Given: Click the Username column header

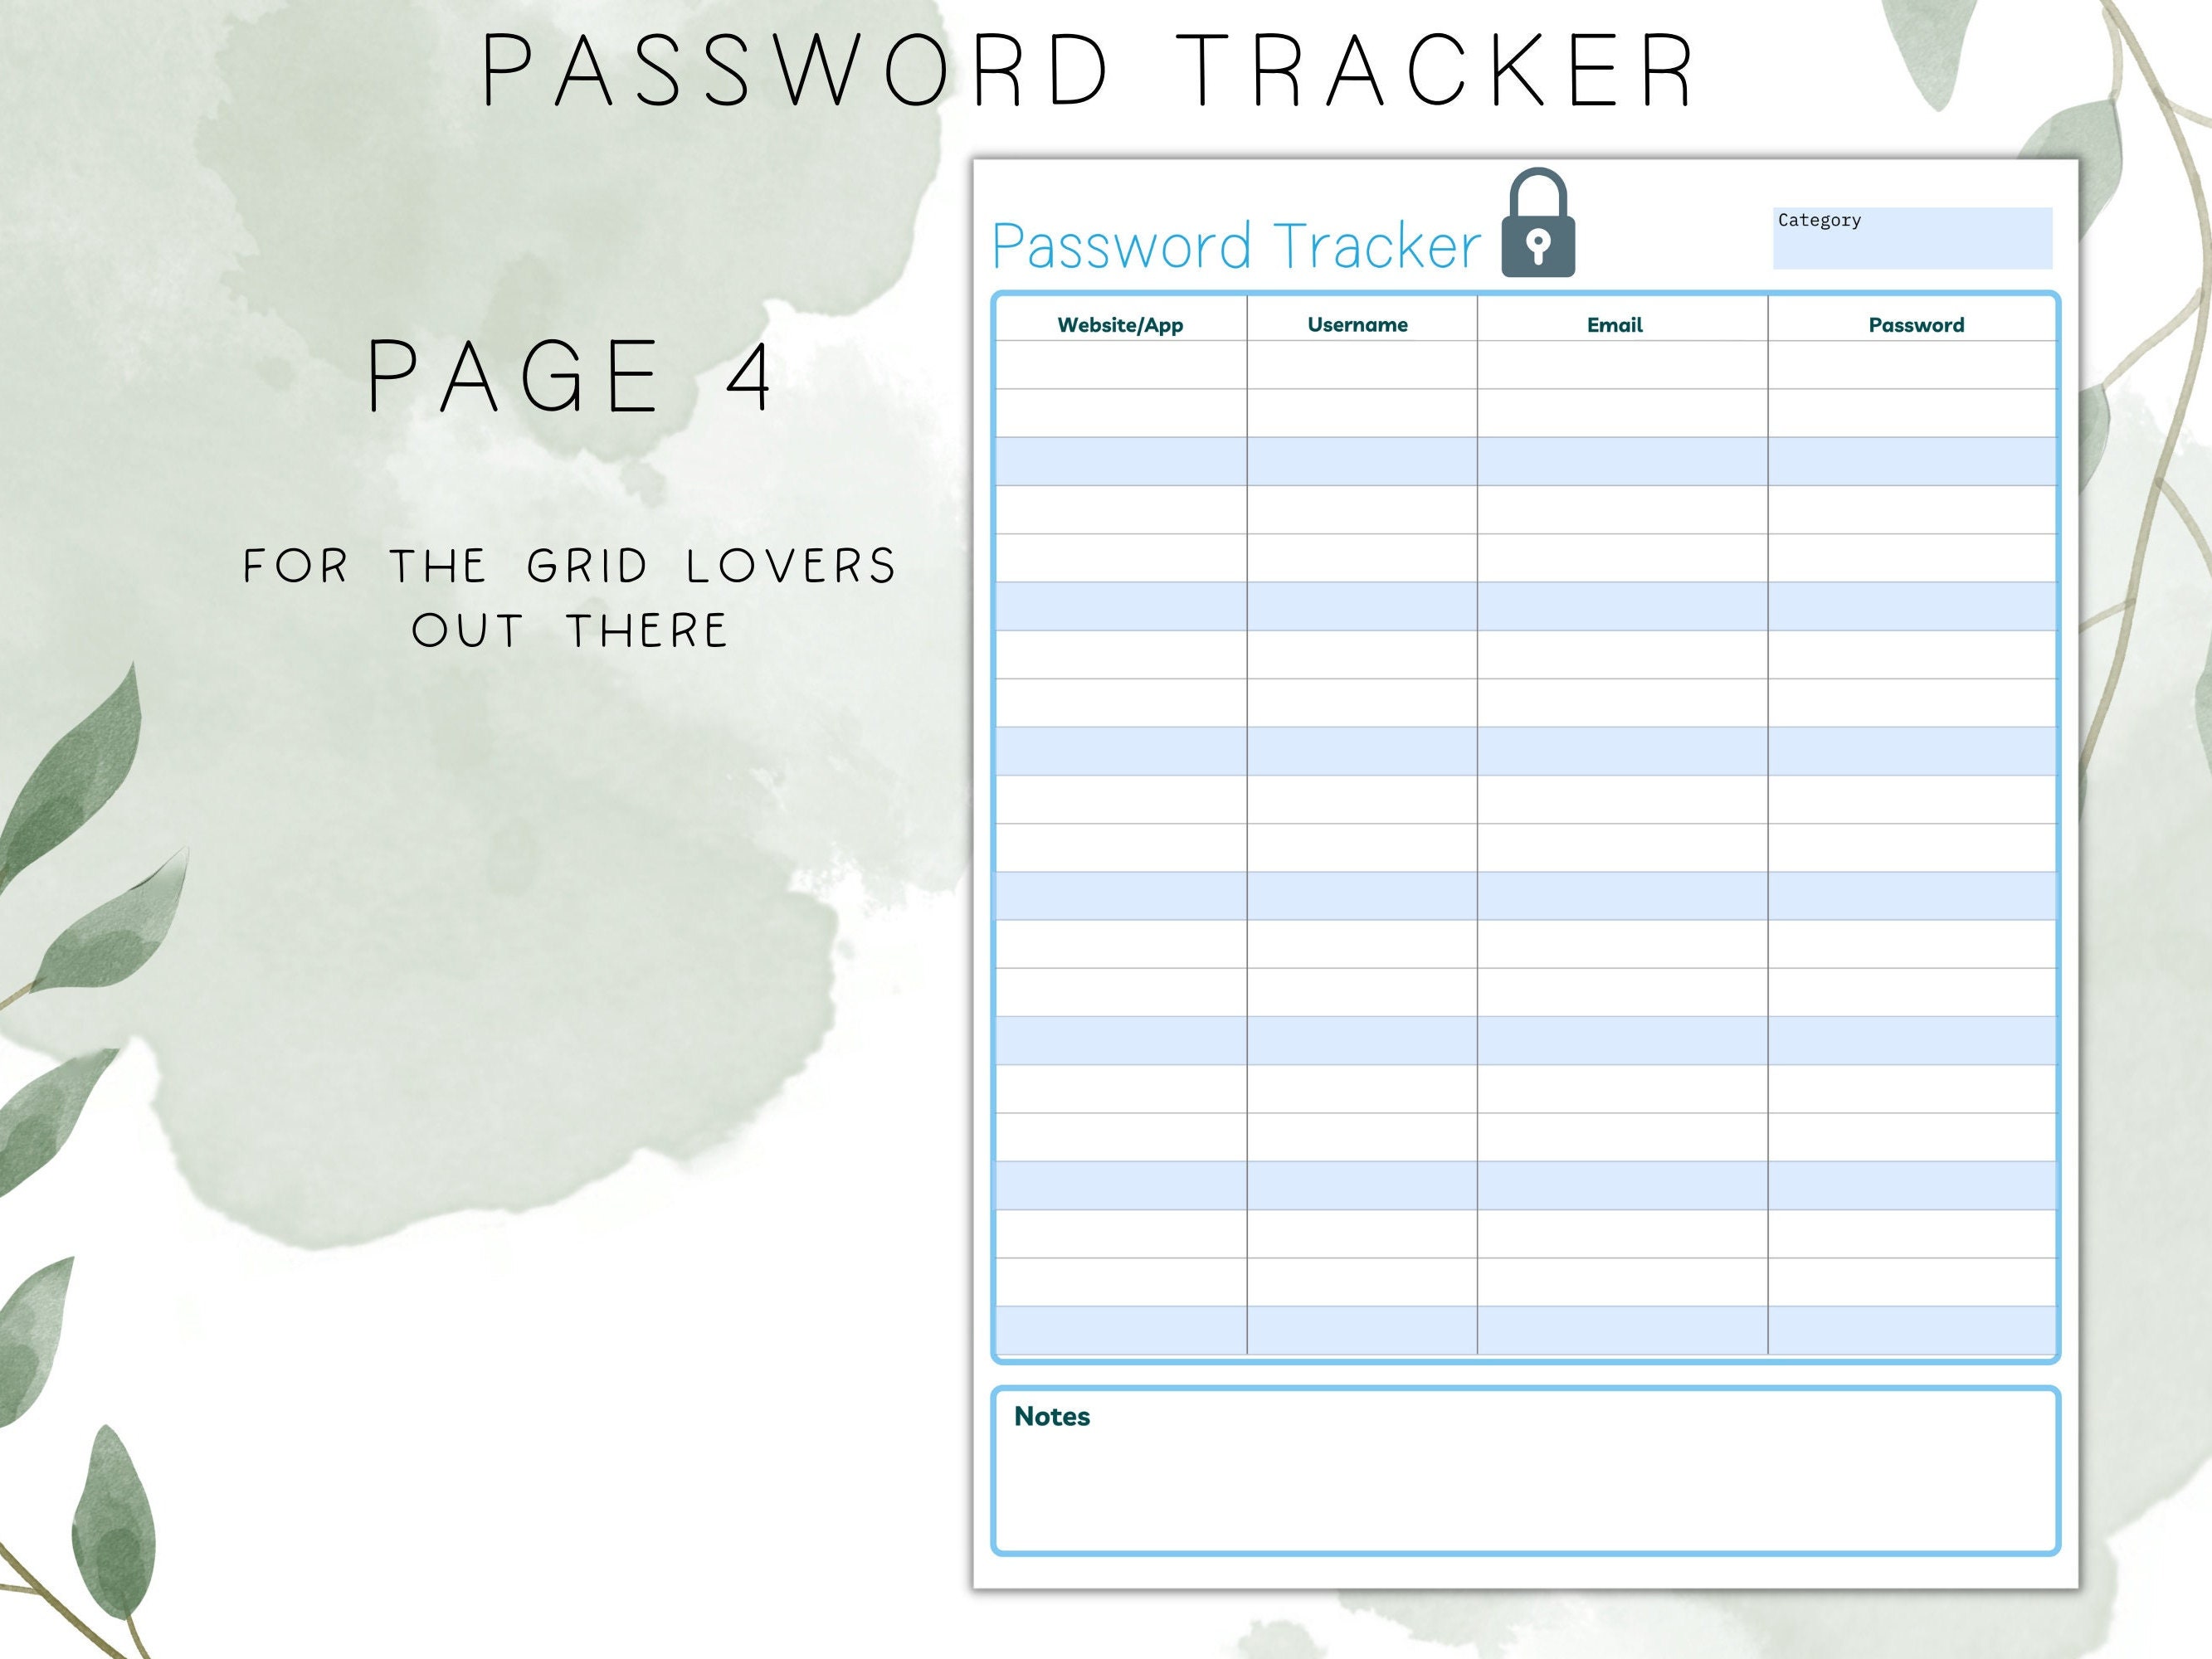Looking at the screenshot, I should pos(1358,324).
